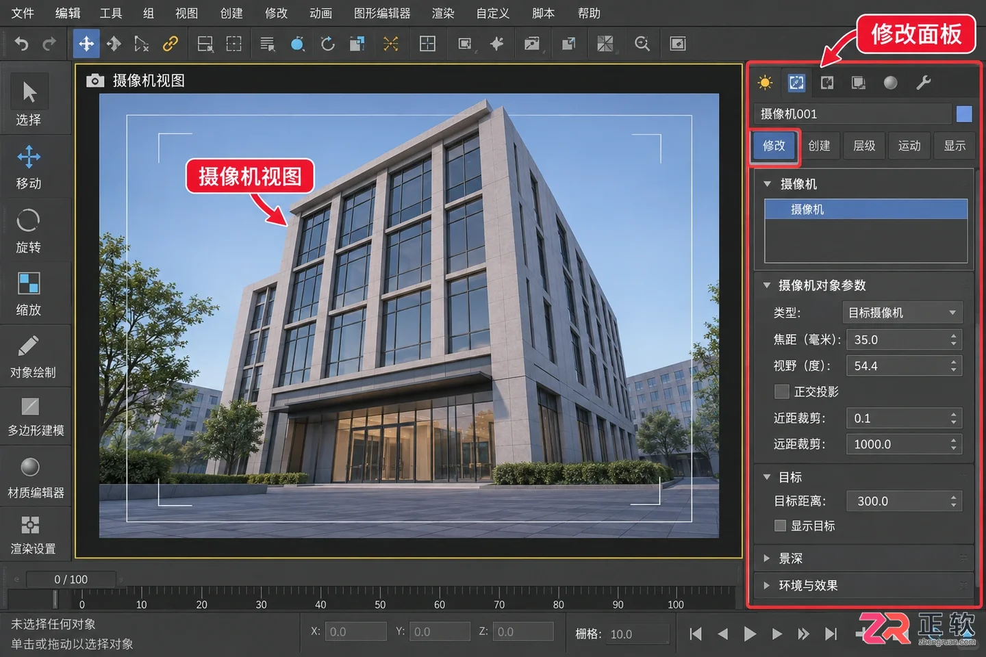Collapse the 摄像机对象参数 rollout
986x657 pixels.
767,285
